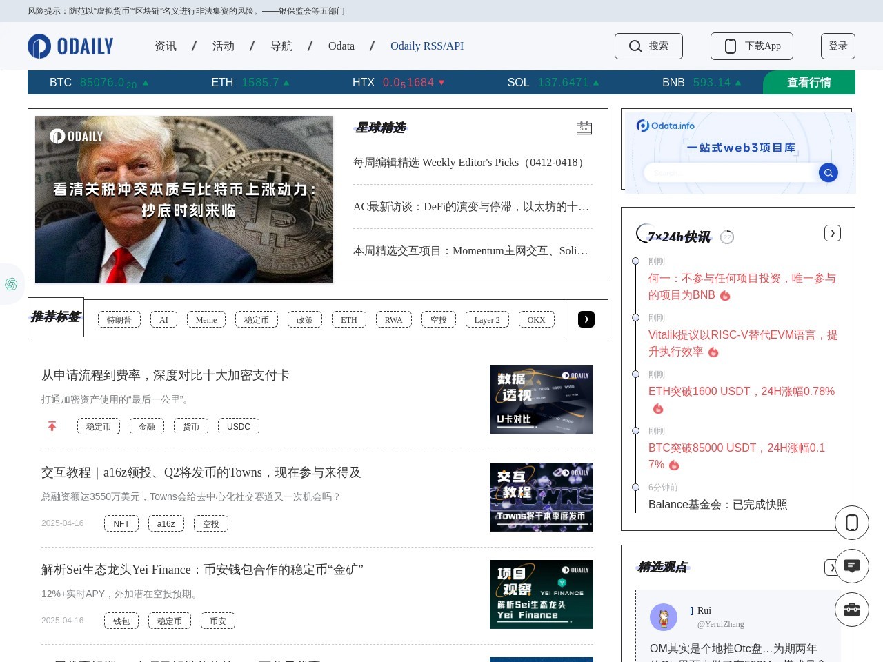Click the 查看行情 button
The width and height of the screenshot is (883, 662).
pyautogui.click(x=808, y=82)
